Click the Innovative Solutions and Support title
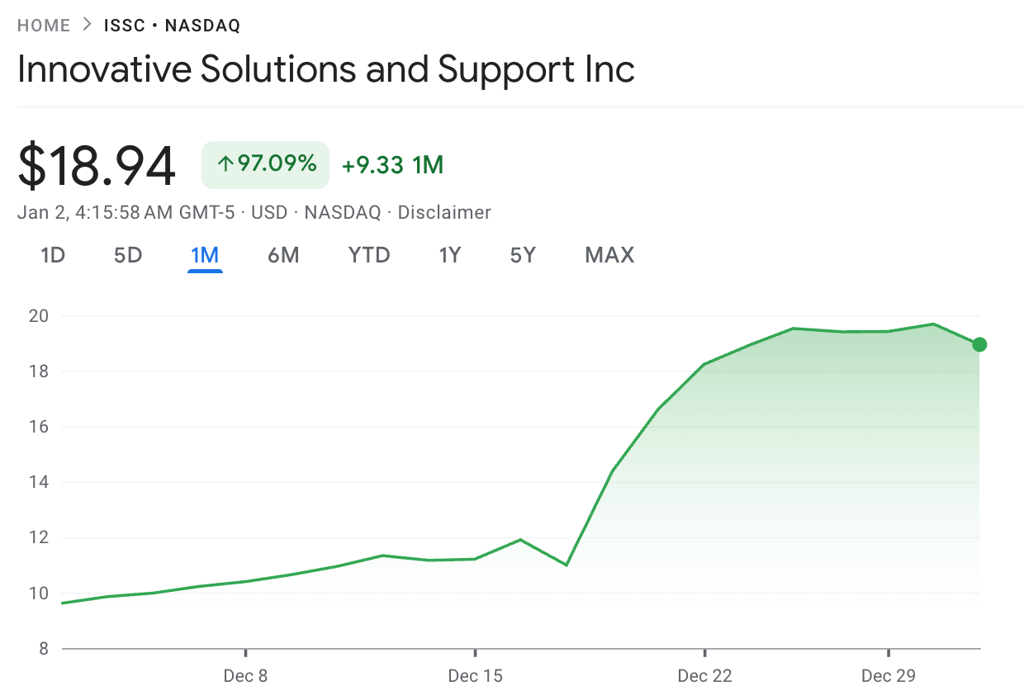1024x700 pixels. click(326, 69)
